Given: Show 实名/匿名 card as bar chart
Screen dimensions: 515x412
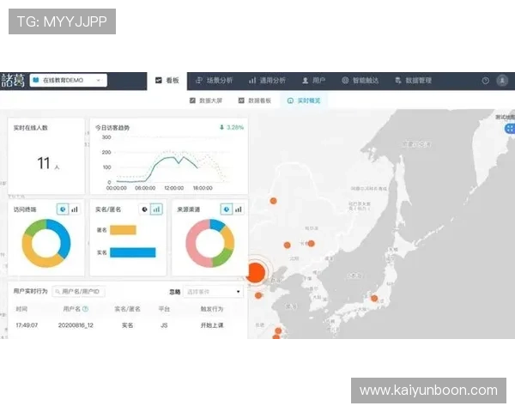Looking at the screenshot, I should point(156,209).
